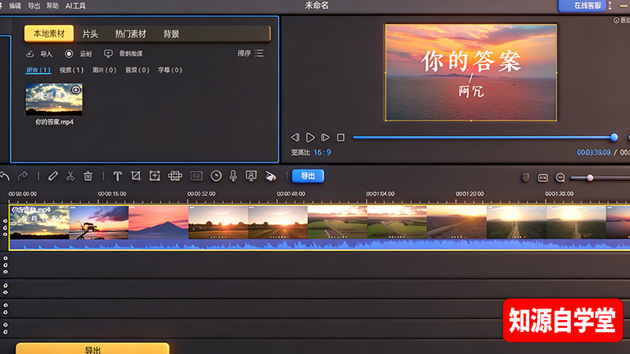Click the framed plus zoom icon
The width and height of the screenshot is (630, 354).
pos(154,175)
